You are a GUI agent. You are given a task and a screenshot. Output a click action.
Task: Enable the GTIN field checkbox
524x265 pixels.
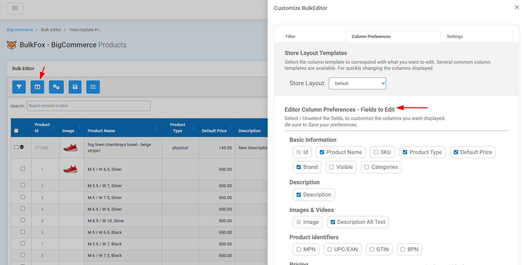click(372, 249)
